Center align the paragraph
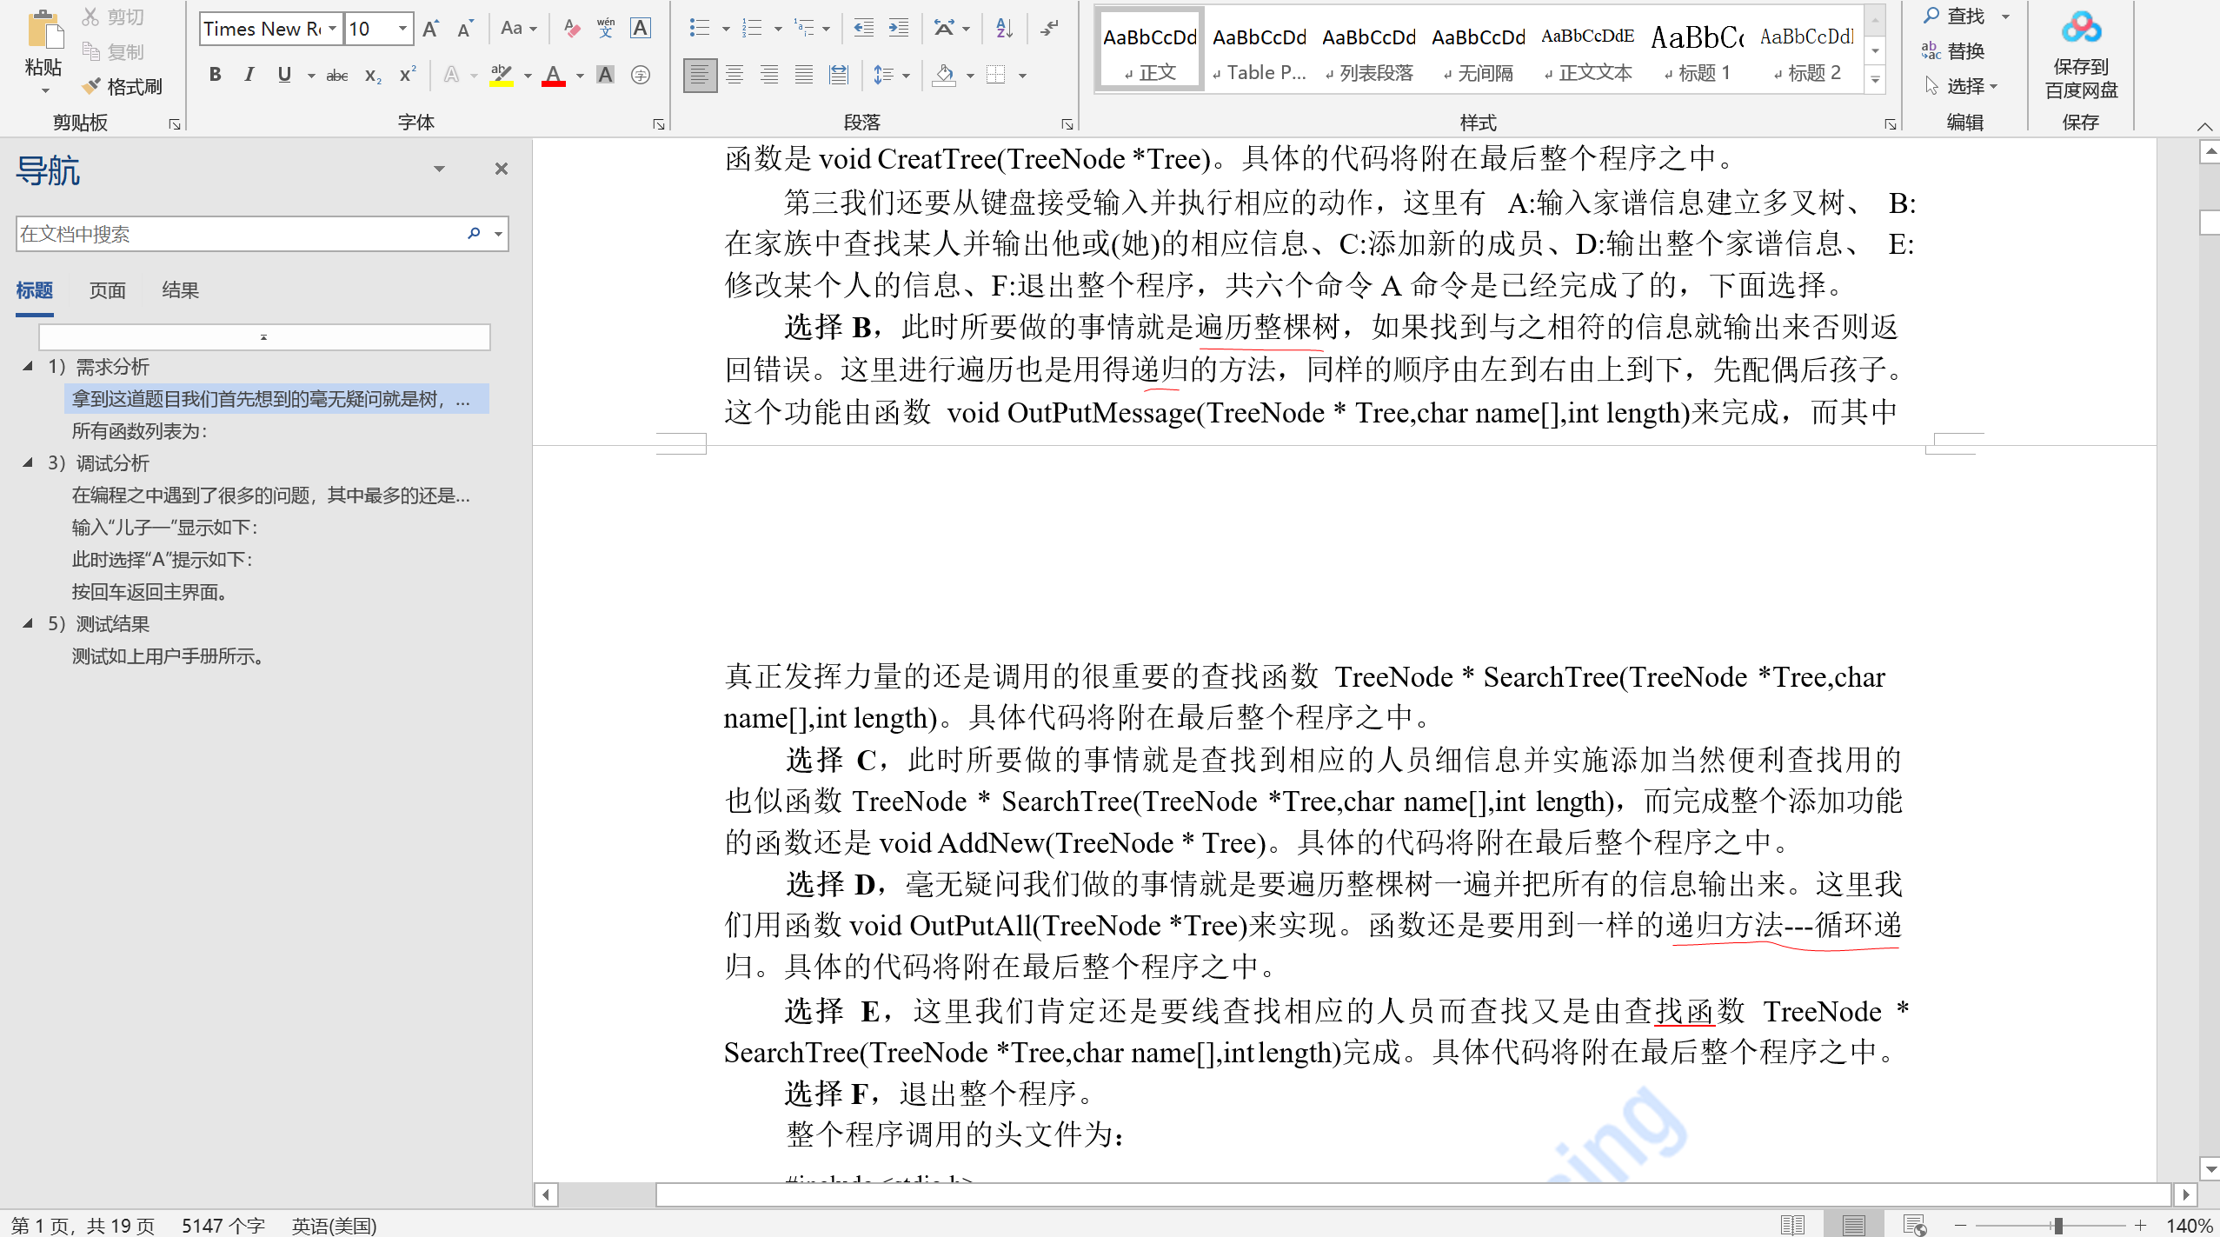Screen dimensions: 2220x1237 coord(734,76)
